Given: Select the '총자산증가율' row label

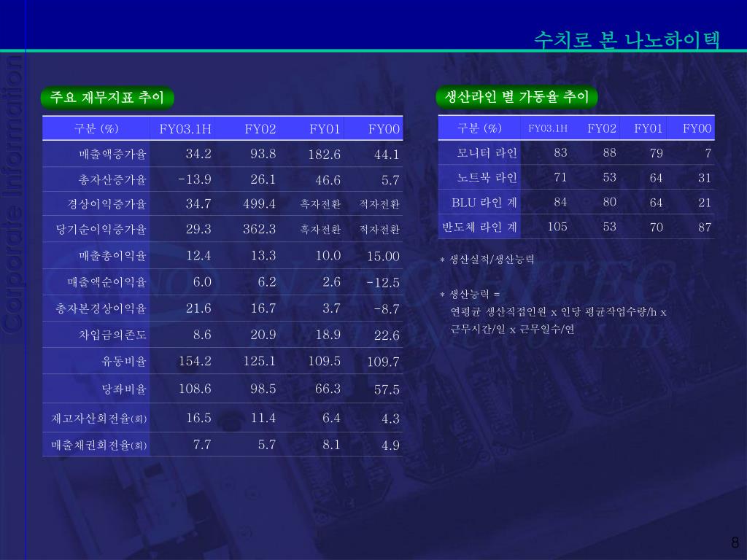Looking at the screenshot, I should click(x=112, y=180).
